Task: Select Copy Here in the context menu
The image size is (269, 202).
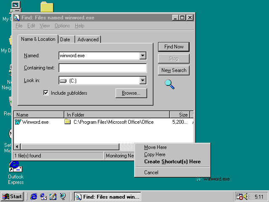Action: click(155, 154)
